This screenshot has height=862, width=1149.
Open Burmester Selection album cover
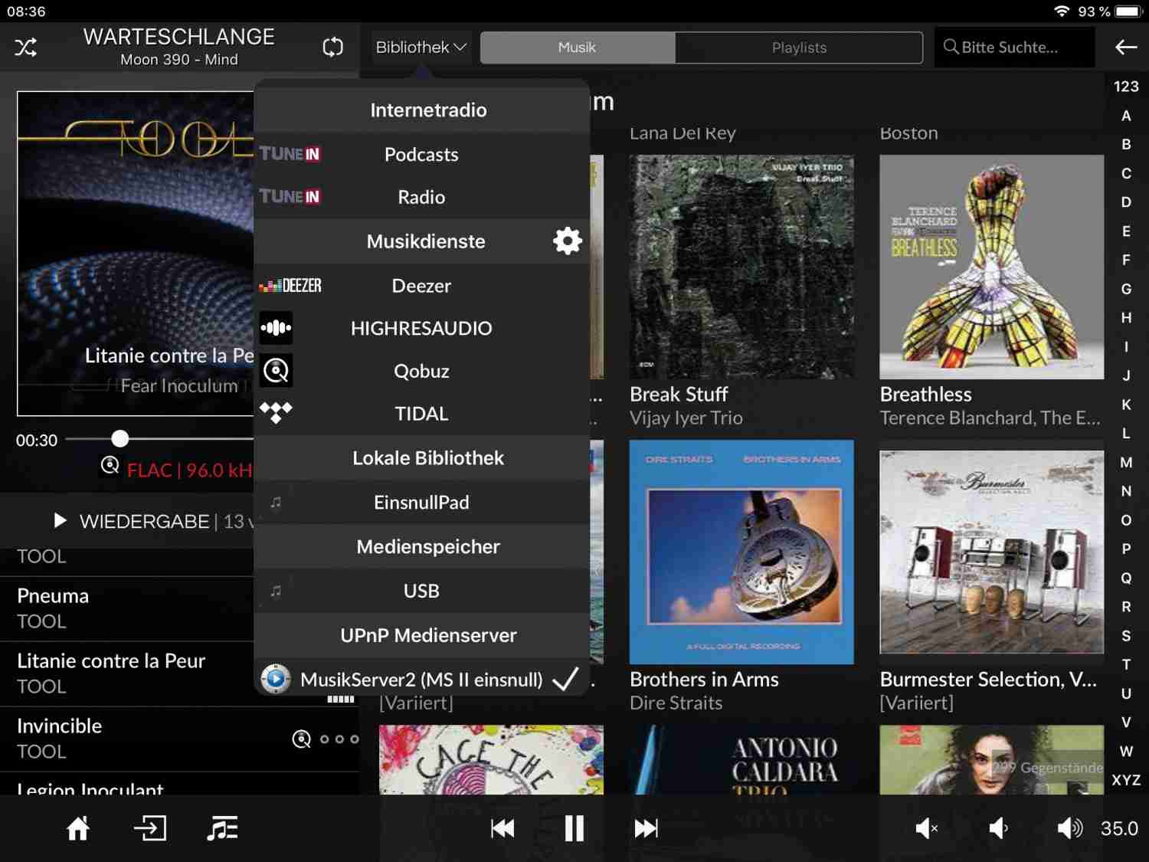pyautogui.click(x=992, y=552)
